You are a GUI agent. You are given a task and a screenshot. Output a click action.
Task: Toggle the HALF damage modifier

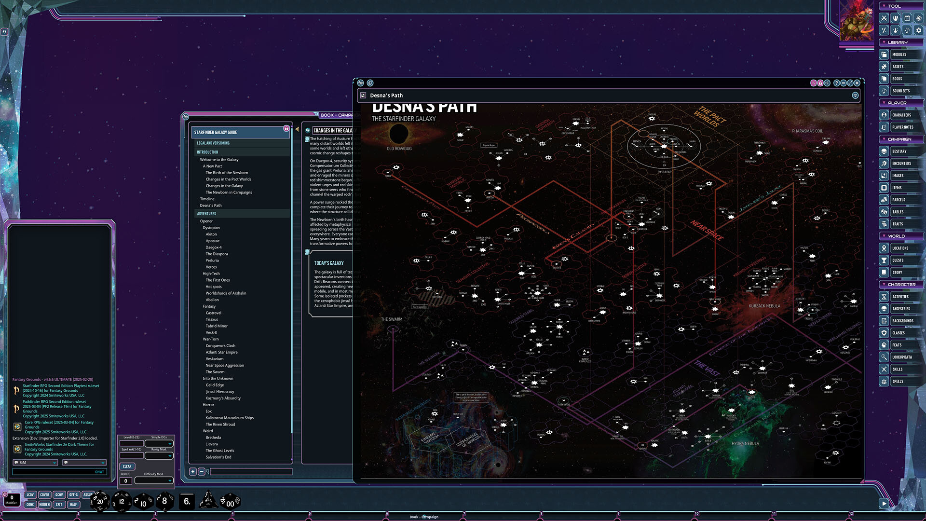pos(73,504)
